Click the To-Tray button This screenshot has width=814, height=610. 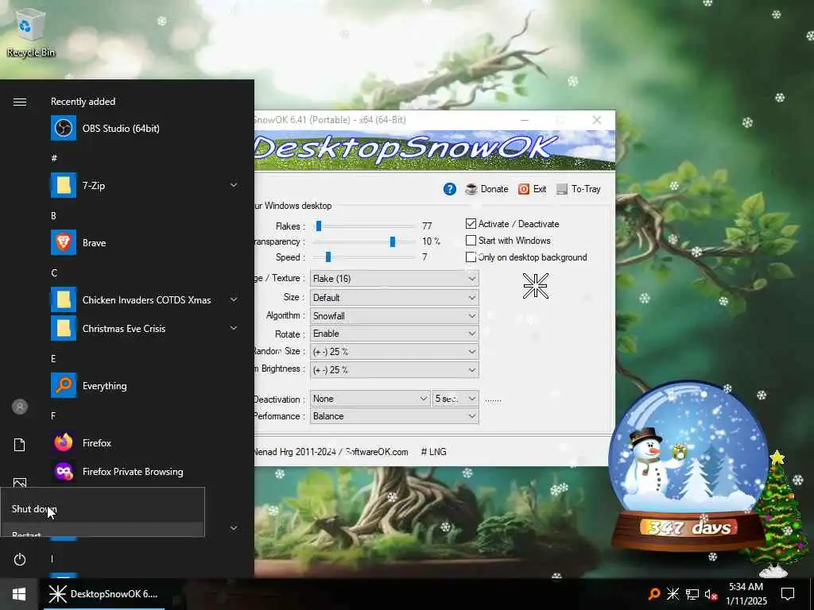[x=579, y=189]
